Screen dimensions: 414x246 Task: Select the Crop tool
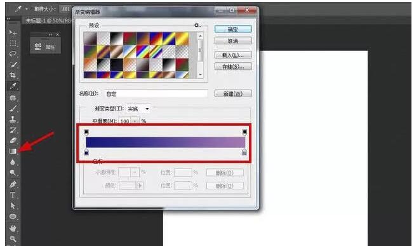13,75
